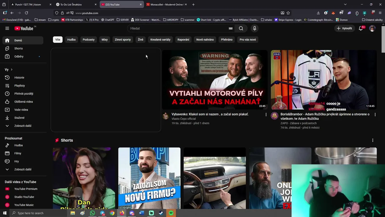385x217 pixels.
Task: Click the YouTube logo
Action: 24,28
